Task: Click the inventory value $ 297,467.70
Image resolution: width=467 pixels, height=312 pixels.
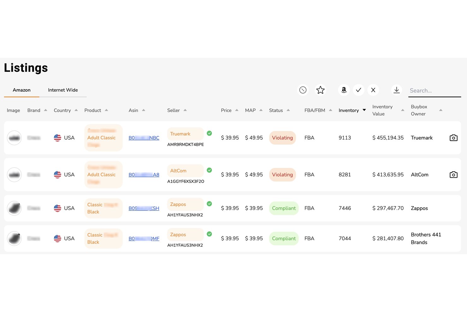Action: tap(388, 208)
